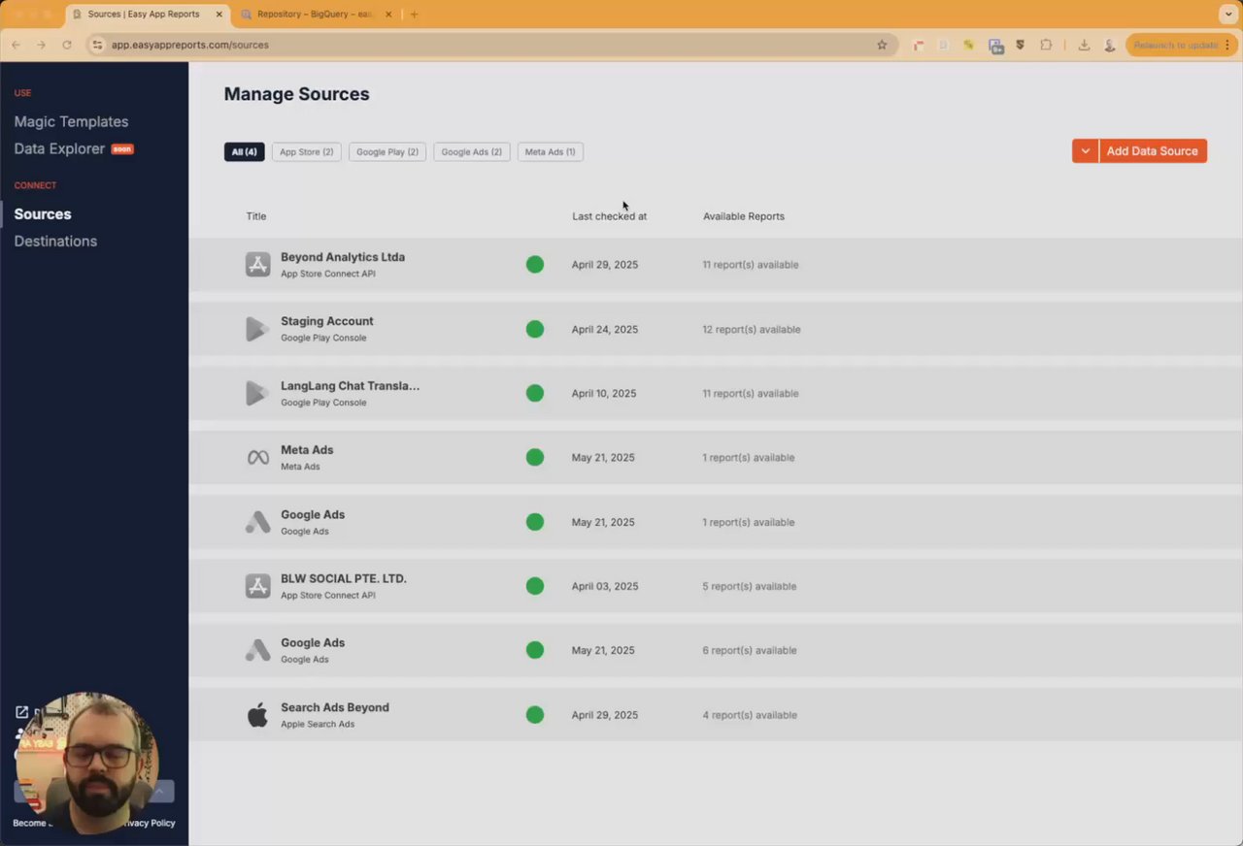Click the Google Play icon for LangLang Chat Translator
The height and width of the screenshot is (846, 1243).
pos(257,393)
